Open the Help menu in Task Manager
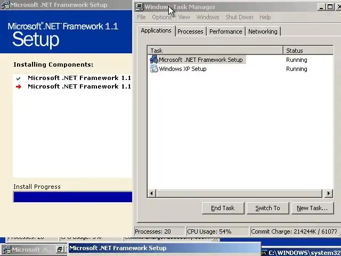 [x=265, y=17]
